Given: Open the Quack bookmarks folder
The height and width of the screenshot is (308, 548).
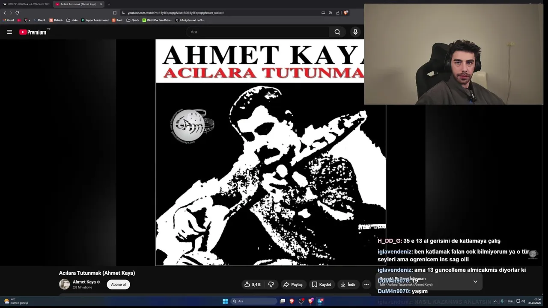Looking at the screenshot, I should 133,20.
